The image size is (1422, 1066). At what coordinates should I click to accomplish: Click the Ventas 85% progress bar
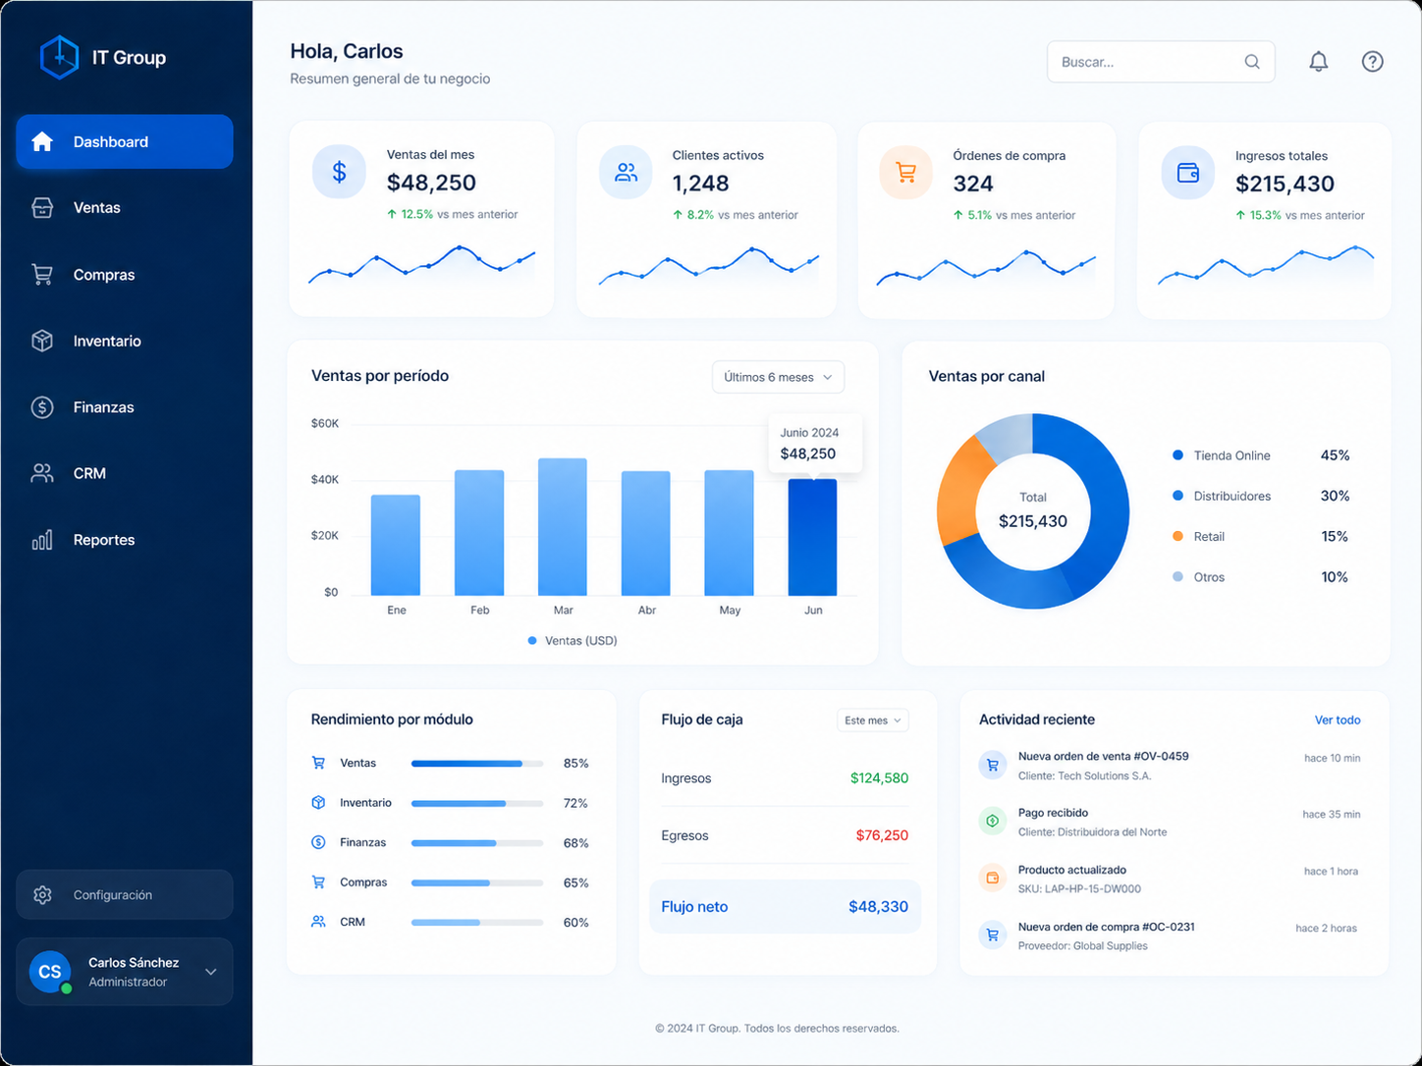coord(477,764)
